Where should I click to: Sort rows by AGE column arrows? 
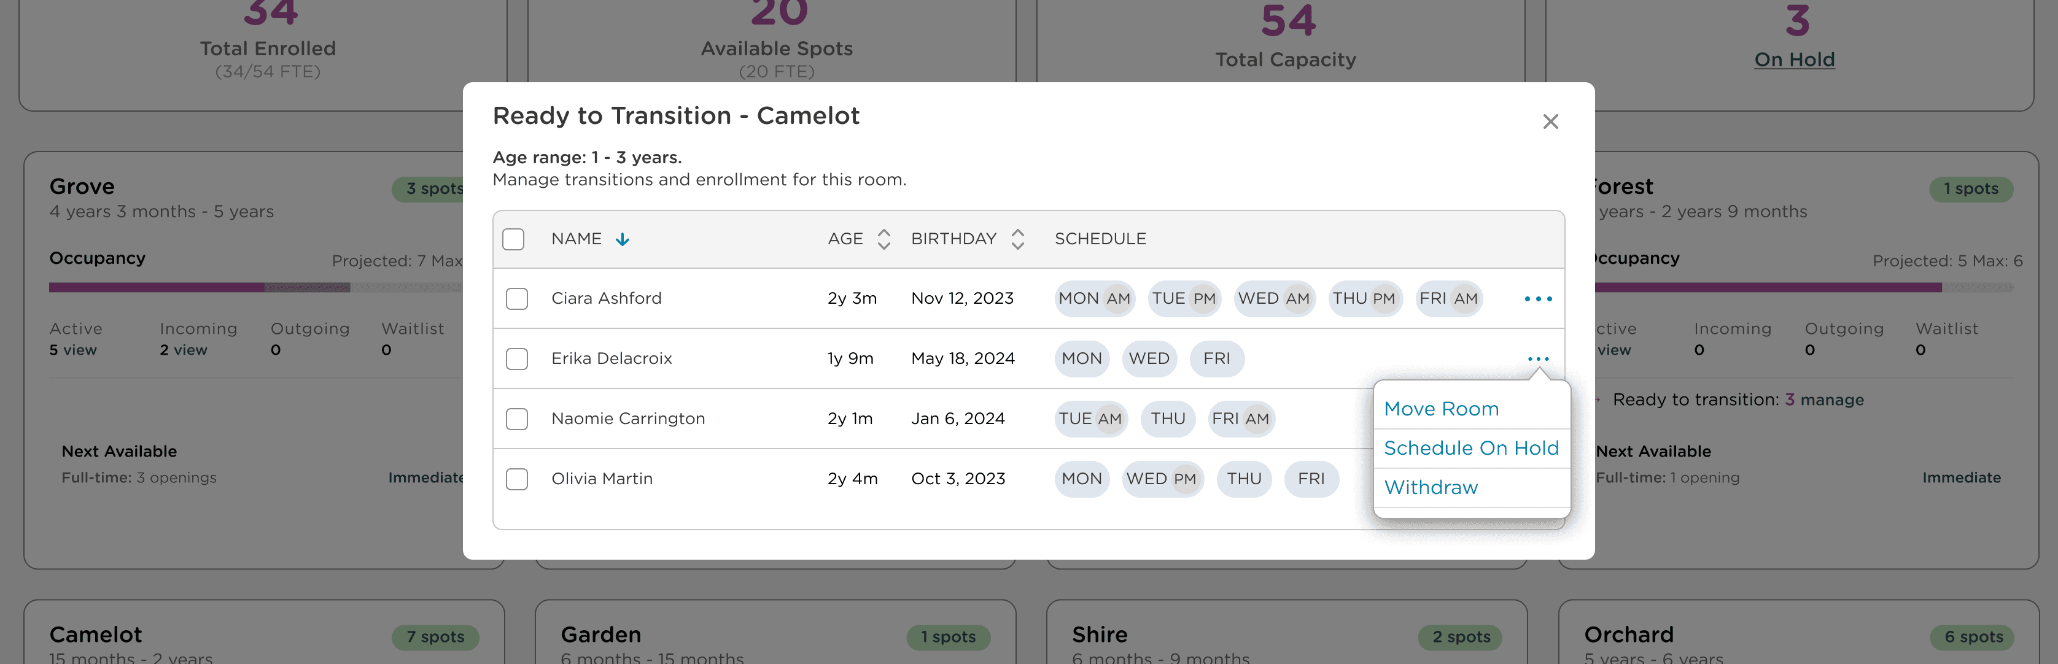(883, 239)
